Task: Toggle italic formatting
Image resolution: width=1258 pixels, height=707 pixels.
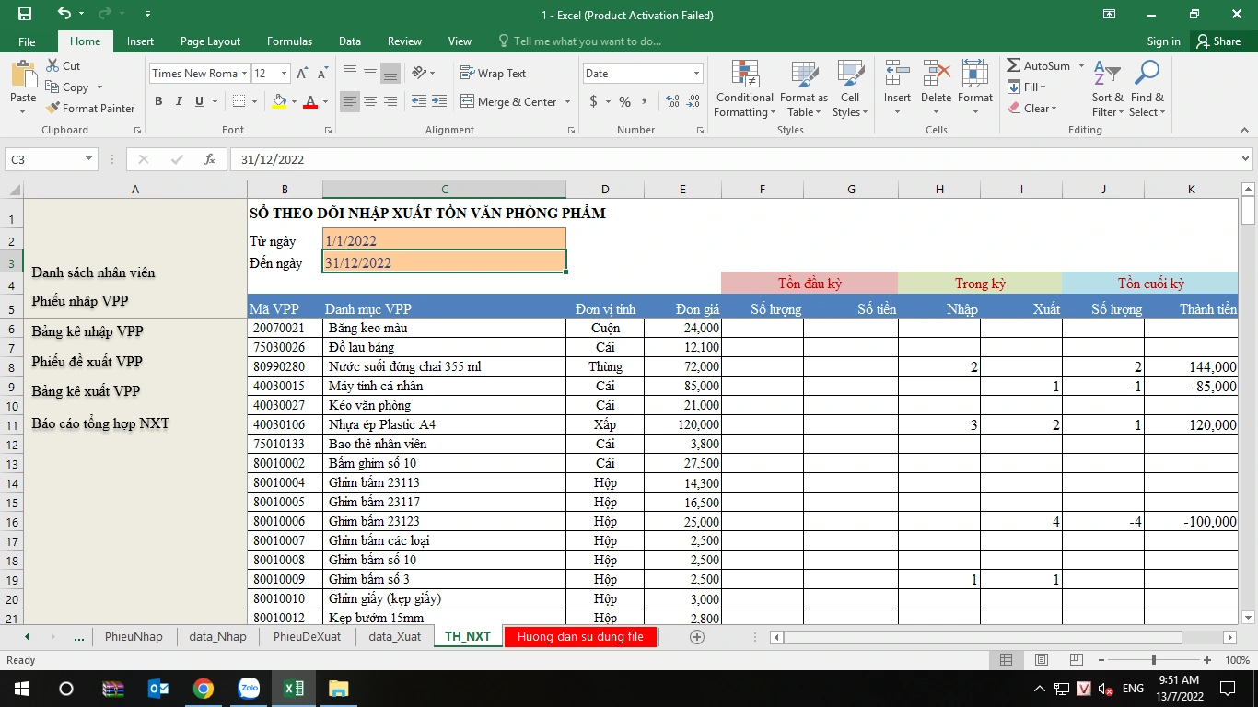Action: pos(179,101)
